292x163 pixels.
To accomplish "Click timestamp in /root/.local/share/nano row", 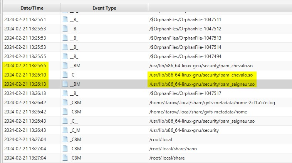I will pos(25,149).
